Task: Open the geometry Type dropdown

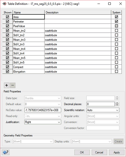Action: (33, 141)
